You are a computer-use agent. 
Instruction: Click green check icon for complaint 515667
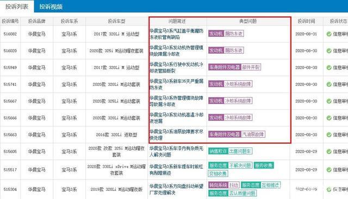pyautogui.click(x=329, y=101)
